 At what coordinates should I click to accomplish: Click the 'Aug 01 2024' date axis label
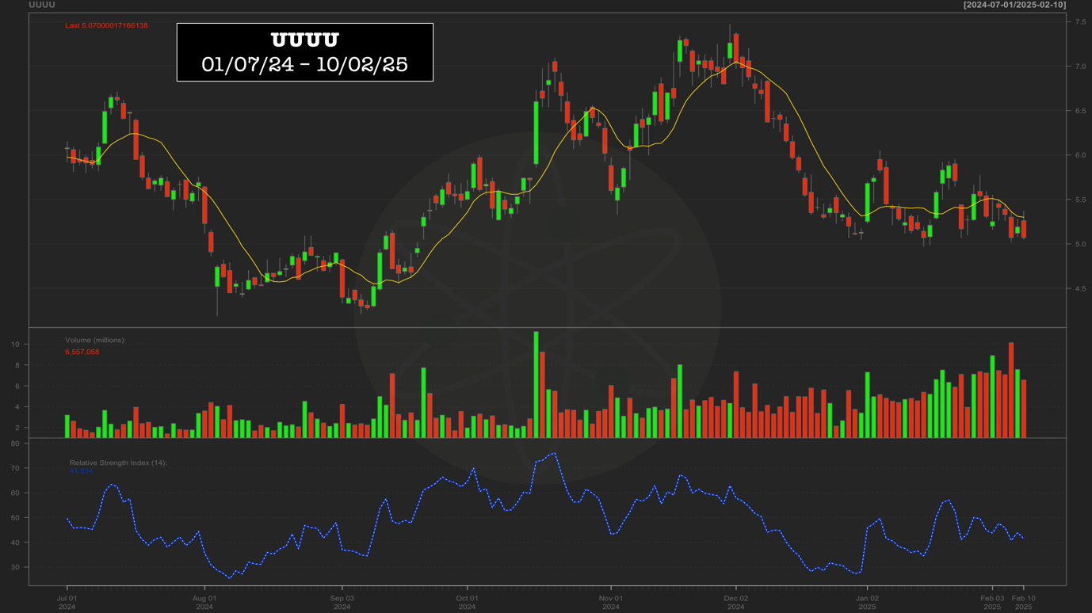pyautogui.click(x=204, y=603)
